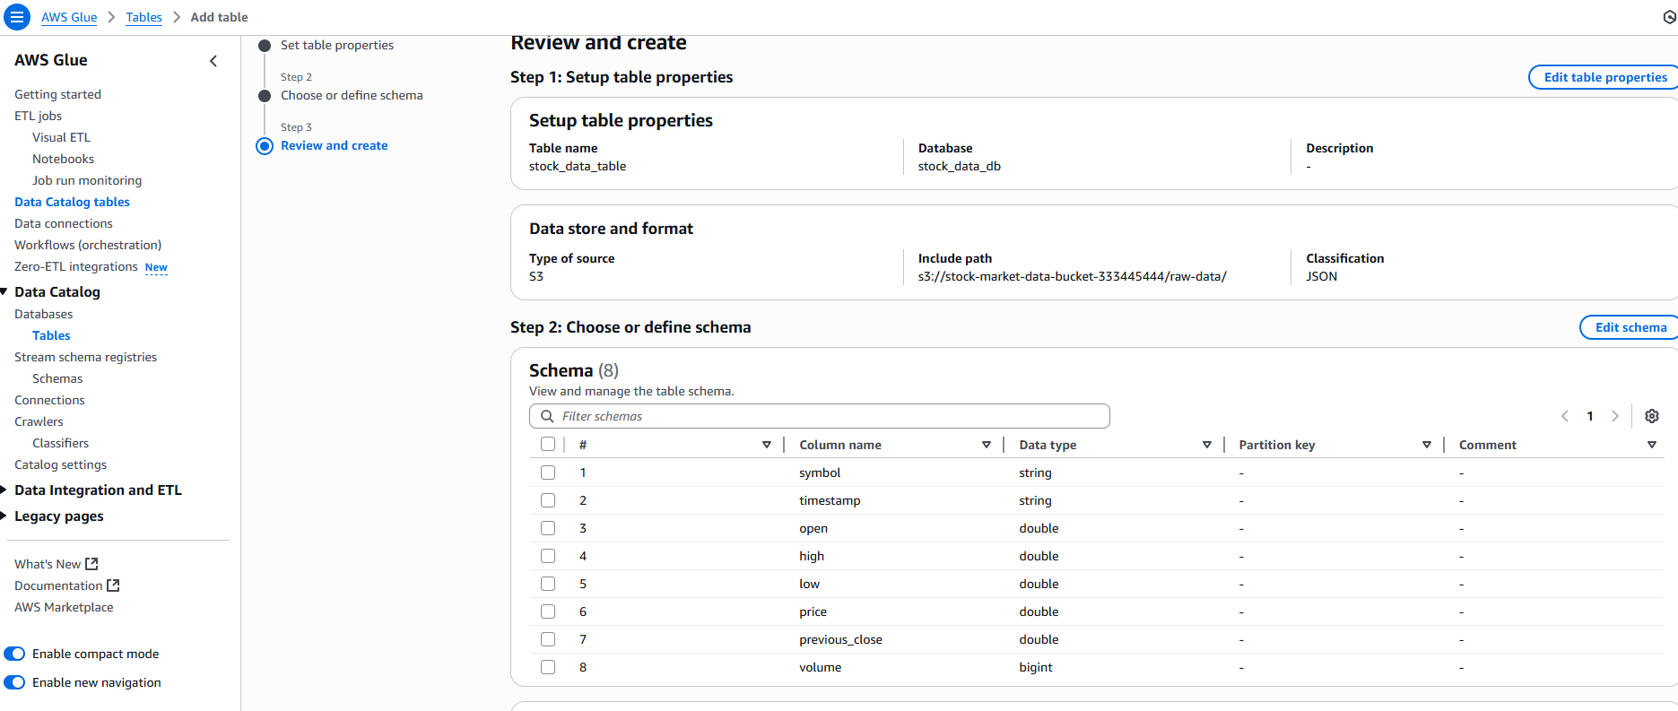Click stock_data_db database value

point(959,166)
